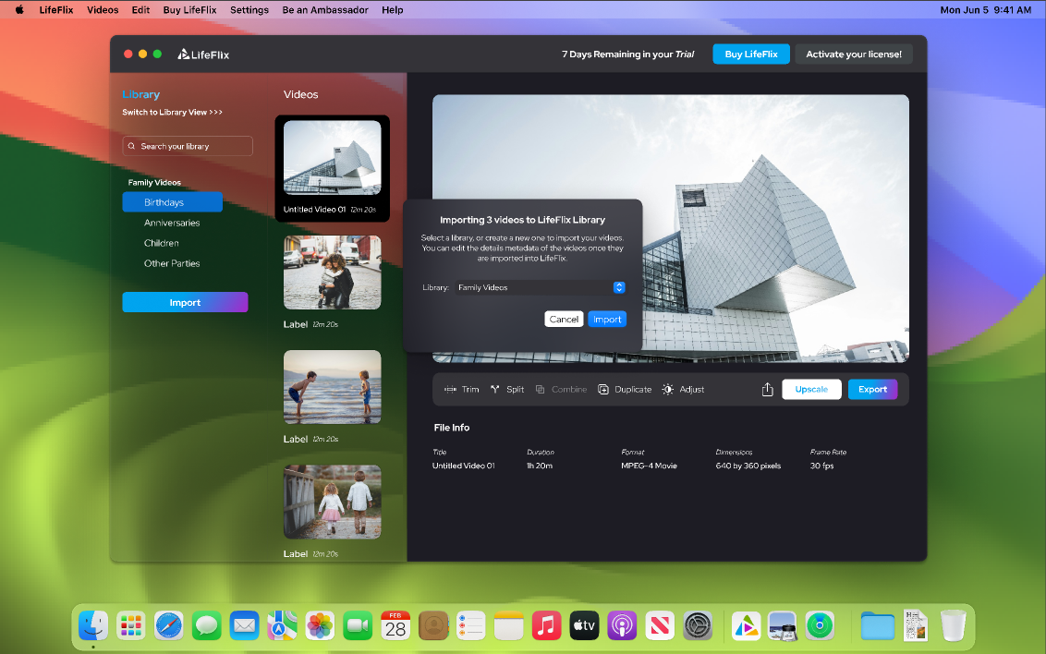Open System Settings from the dock

point(698,626)
